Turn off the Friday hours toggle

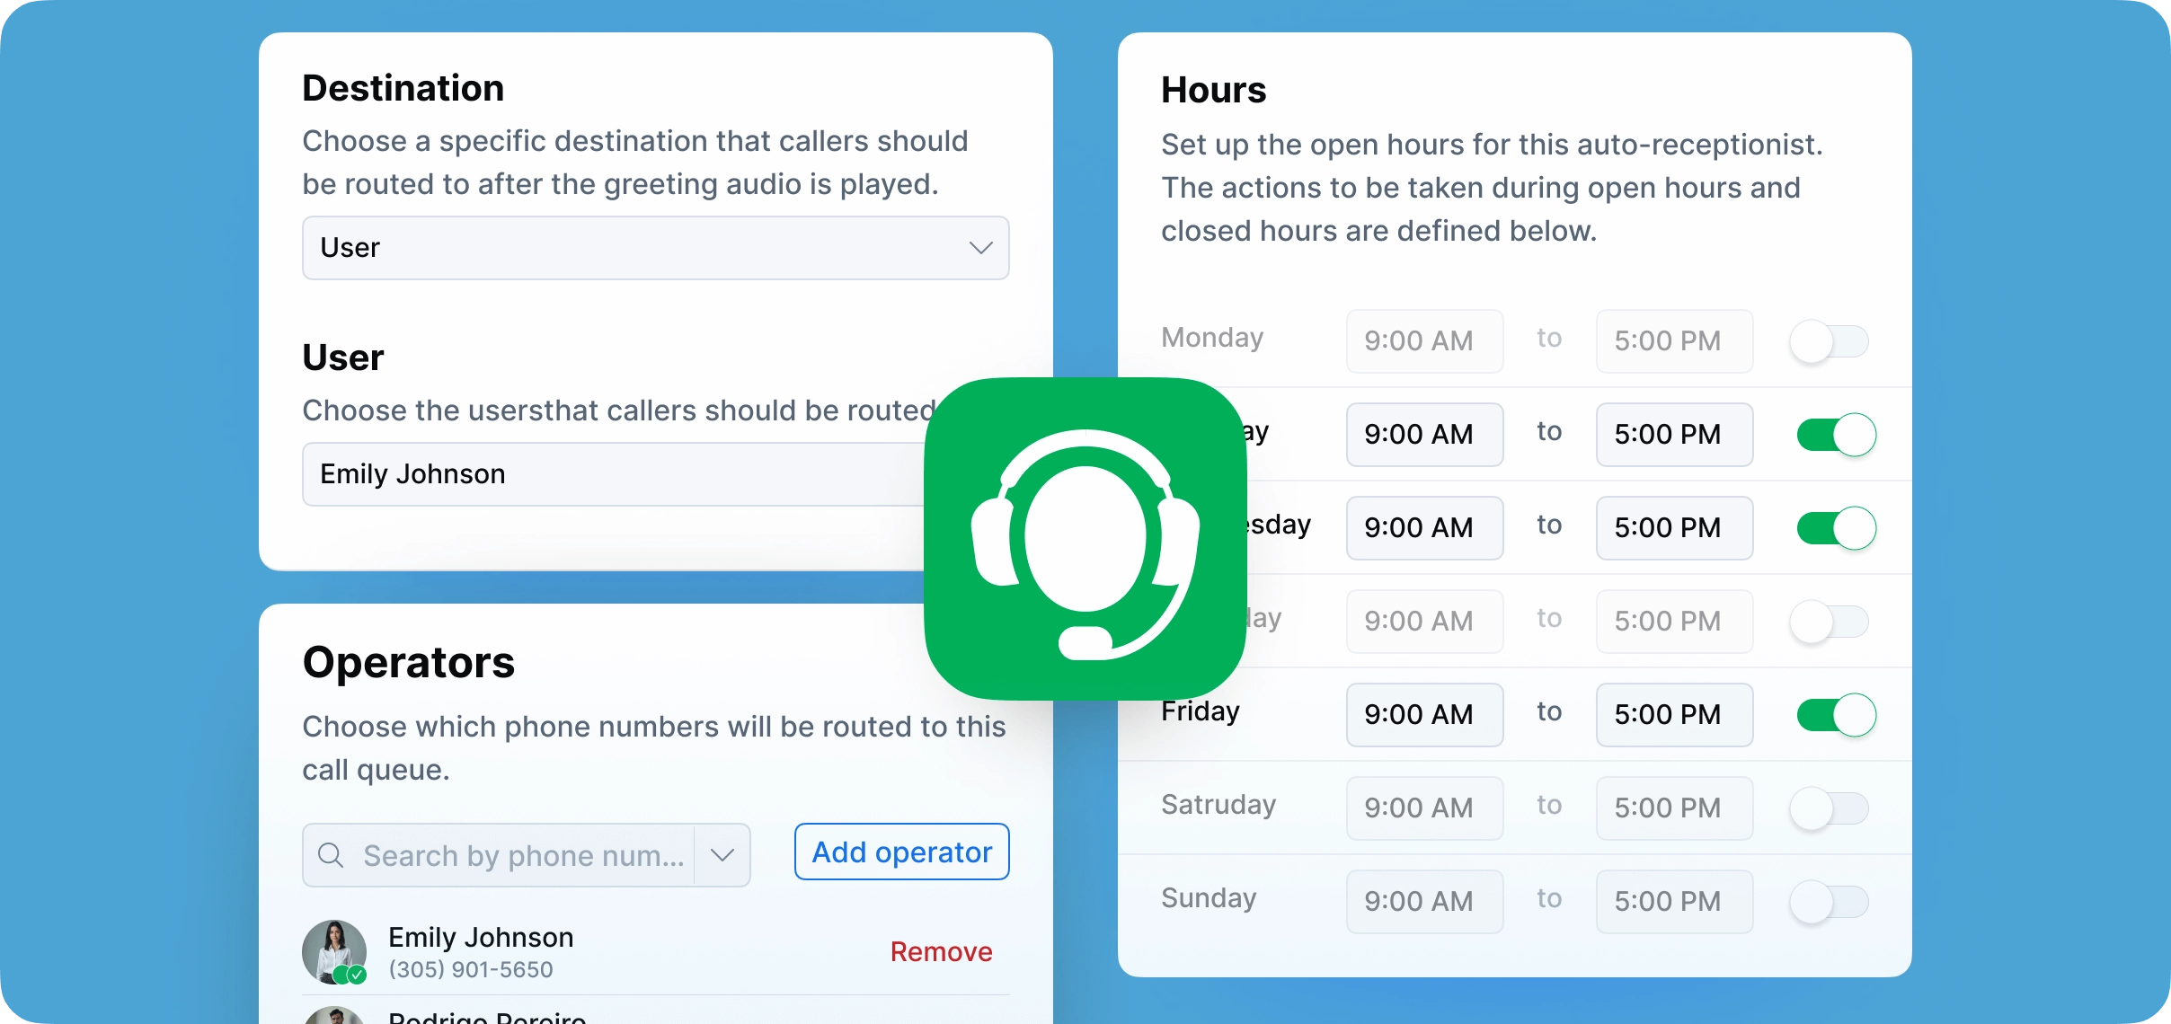coord(1835,714)
